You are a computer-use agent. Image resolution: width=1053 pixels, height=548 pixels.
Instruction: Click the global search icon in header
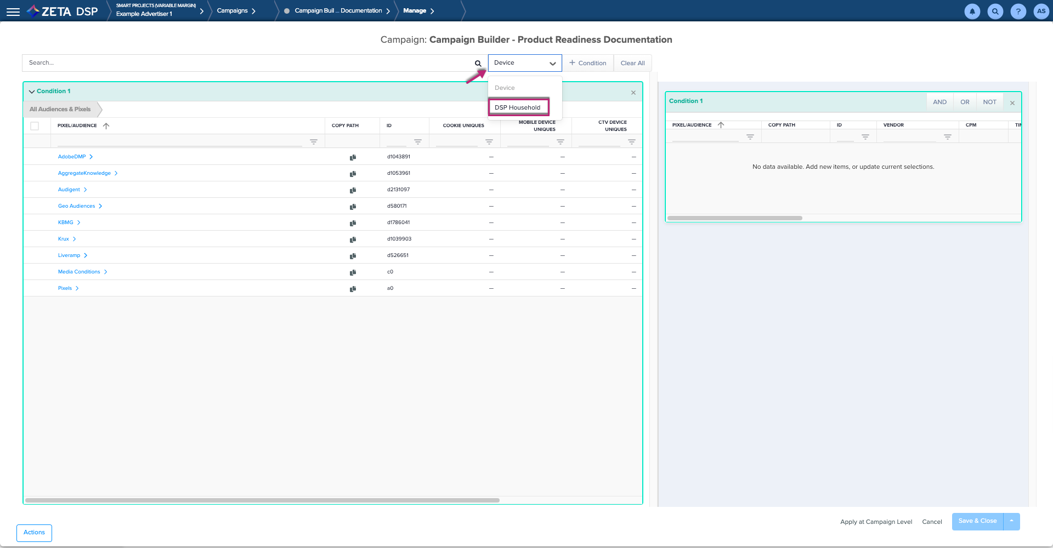point(995,12)
